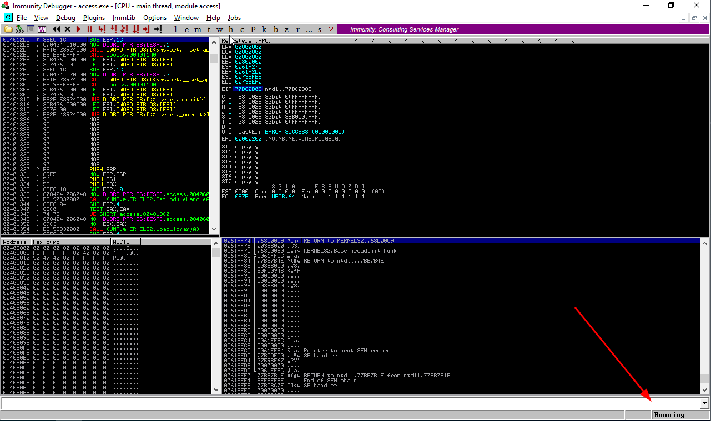Restart the program with rewind icon
The height and width of the screenshot is (421, 711).
(x=57, y=29)
